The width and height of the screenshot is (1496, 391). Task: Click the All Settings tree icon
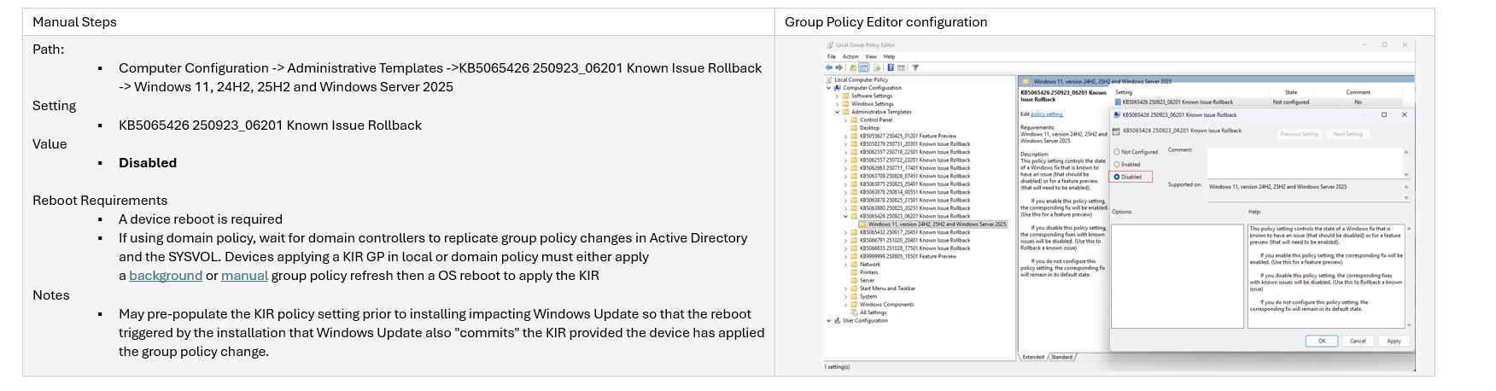coord(854,312)
